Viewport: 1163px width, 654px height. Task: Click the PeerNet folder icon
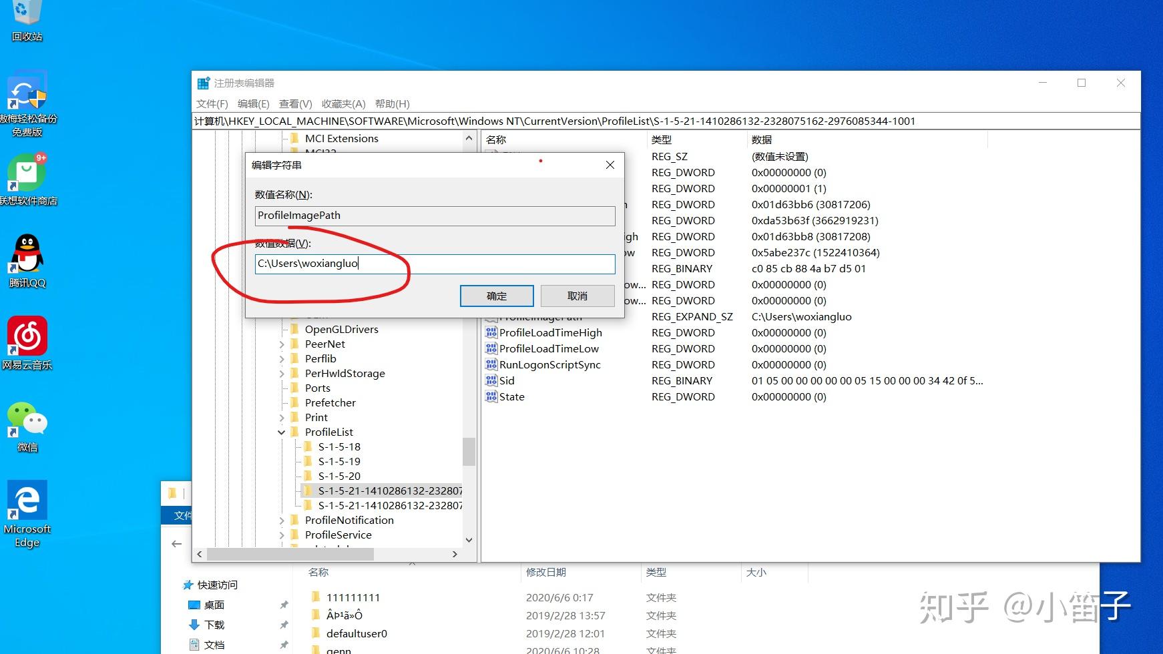coord(294,344)
